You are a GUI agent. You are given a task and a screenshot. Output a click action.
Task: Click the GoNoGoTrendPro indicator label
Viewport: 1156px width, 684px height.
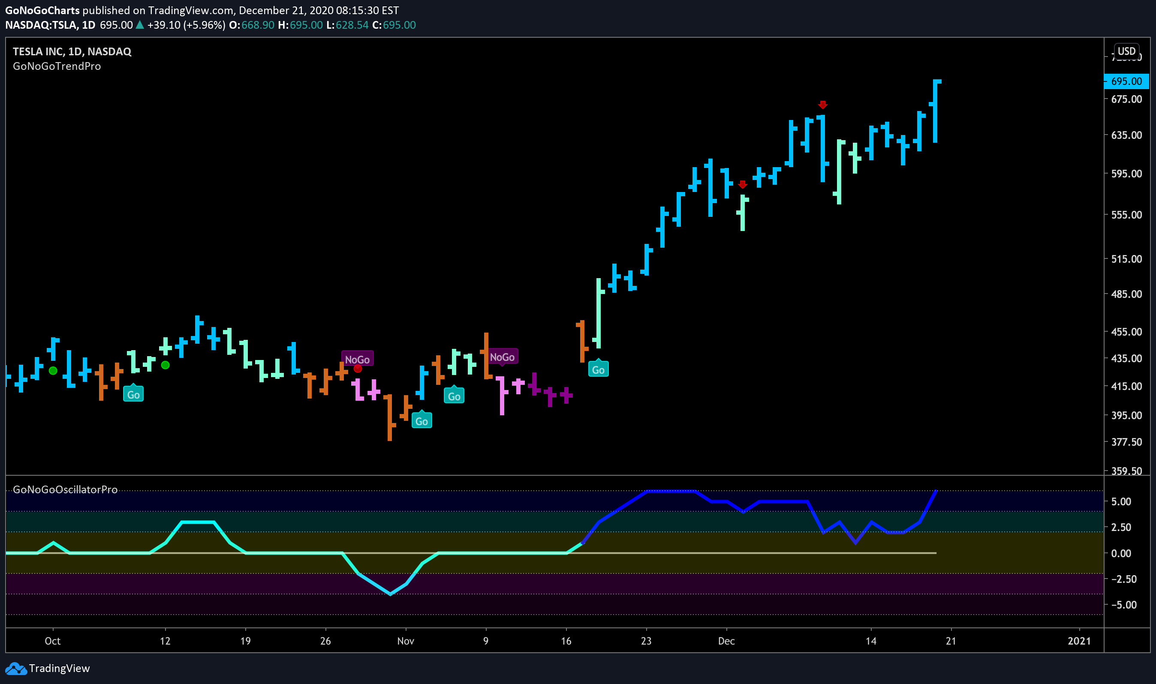tap(57, 66)
